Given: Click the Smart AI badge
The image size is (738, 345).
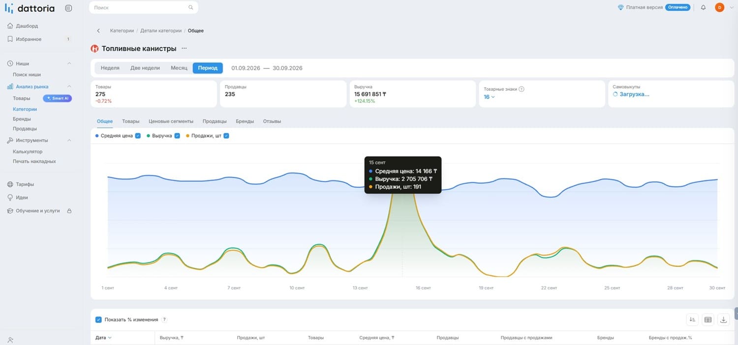Looking at the screenshot, I should (58, 98).
